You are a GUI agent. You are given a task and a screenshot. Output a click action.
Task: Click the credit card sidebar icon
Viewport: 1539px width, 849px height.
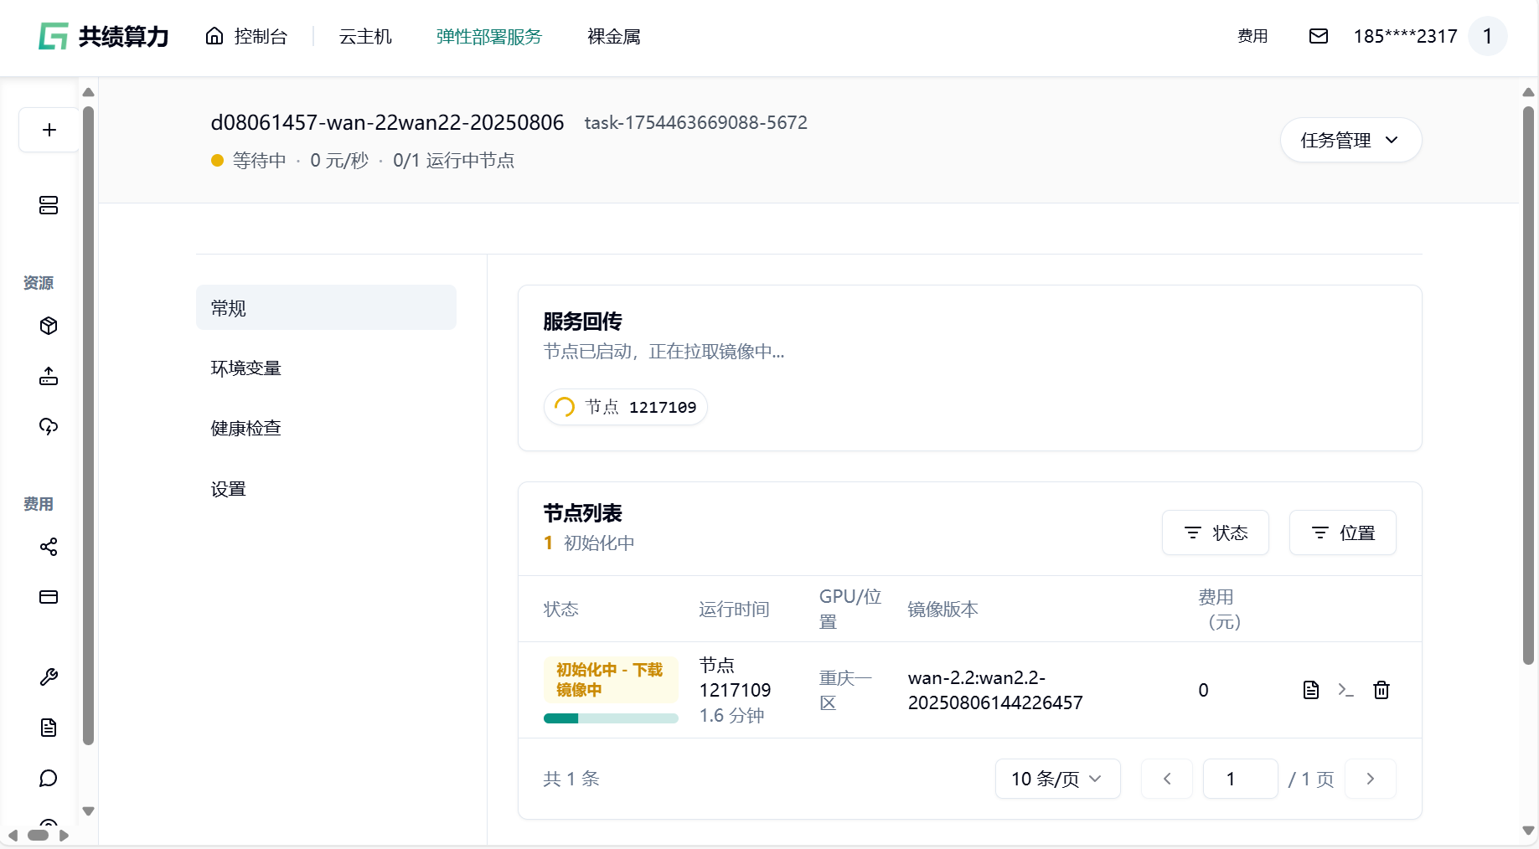(49, 597)
